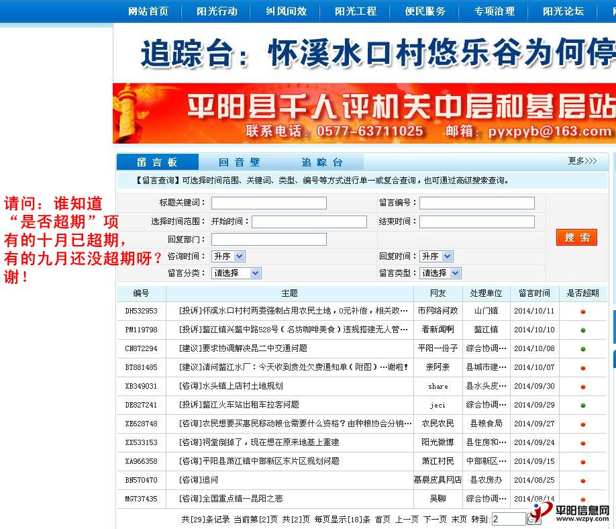616x529 pixels.
Task: Click the 编号 column header
Action: [x=142, y=293]
